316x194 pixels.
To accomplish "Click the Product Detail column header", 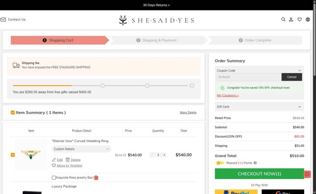I will click(x=82, y=131).
